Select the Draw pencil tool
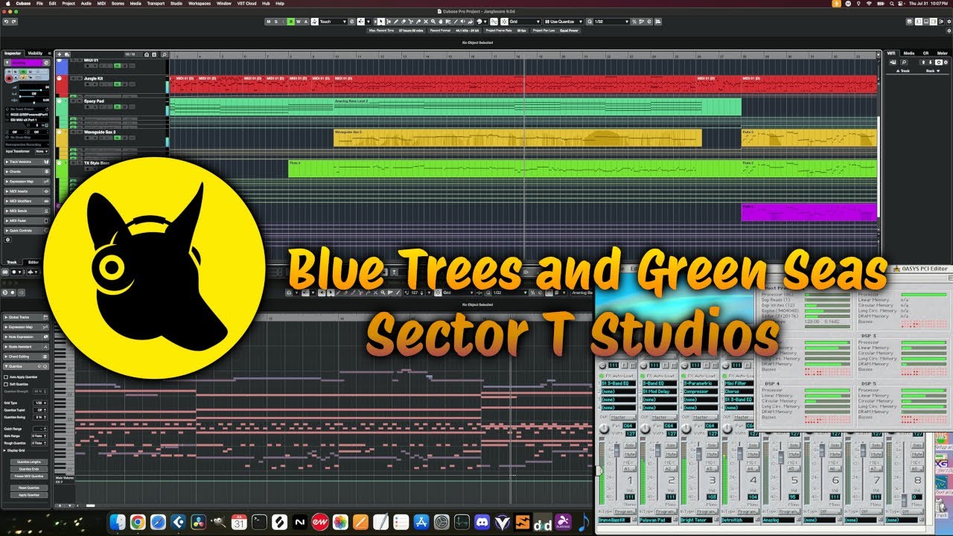 (396, 22)
